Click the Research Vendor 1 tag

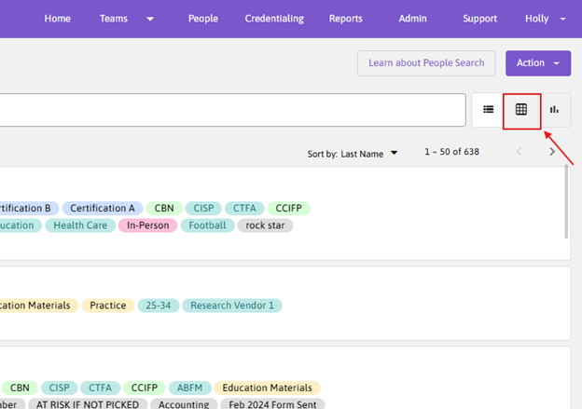pos(232,306)
